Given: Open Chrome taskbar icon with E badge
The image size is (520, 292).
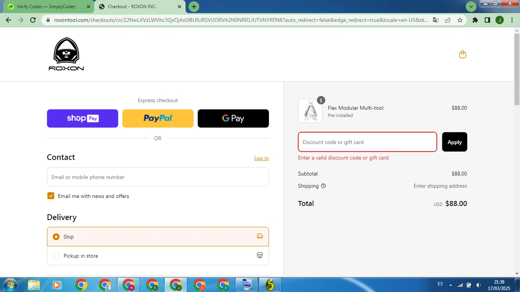Looking at the screenshot, I should (199, 285).
